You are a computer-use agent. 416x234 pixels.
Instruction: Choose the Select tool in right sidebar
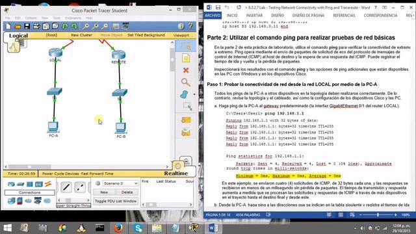tap(186, 46)
